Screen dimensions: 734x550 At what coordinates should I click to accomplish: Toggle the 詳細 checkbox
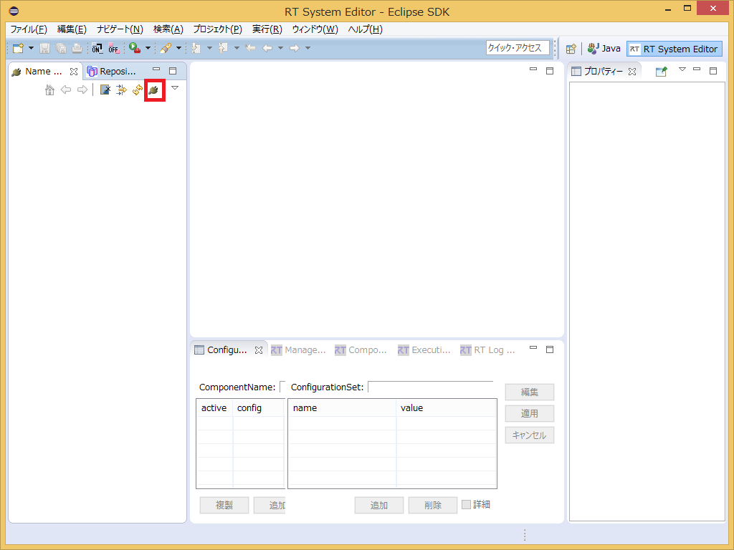(466, 504)
